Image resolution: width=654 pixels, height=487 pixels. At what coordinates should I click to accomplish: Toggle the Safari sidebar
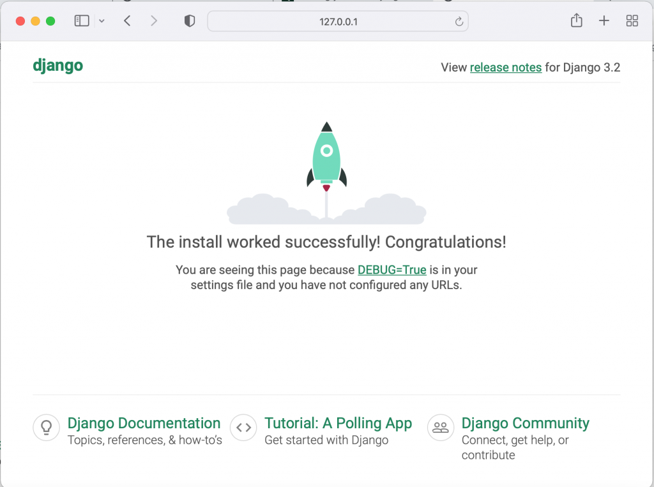[x=82, y=21]
